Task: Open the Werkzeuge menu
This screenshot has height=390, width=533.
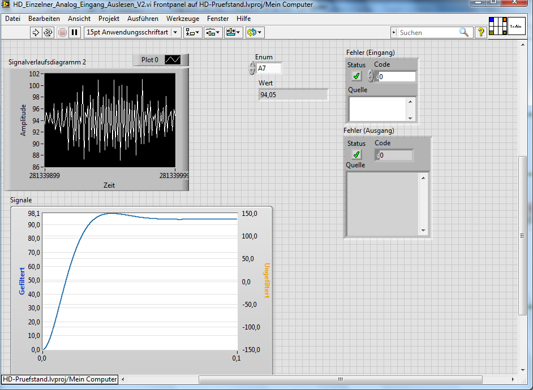Action: click(x=183, y=19)
